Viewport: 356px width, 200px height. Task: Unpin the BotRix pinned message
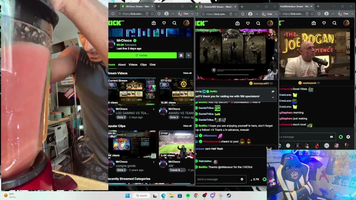click(x=273, y=91)
